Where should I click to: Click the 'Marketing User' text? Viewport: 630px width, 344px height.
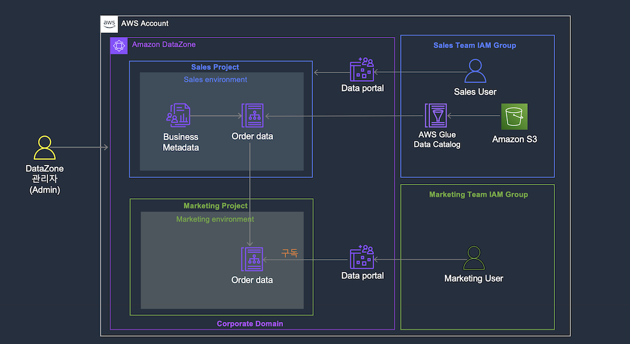coord(474,278)
